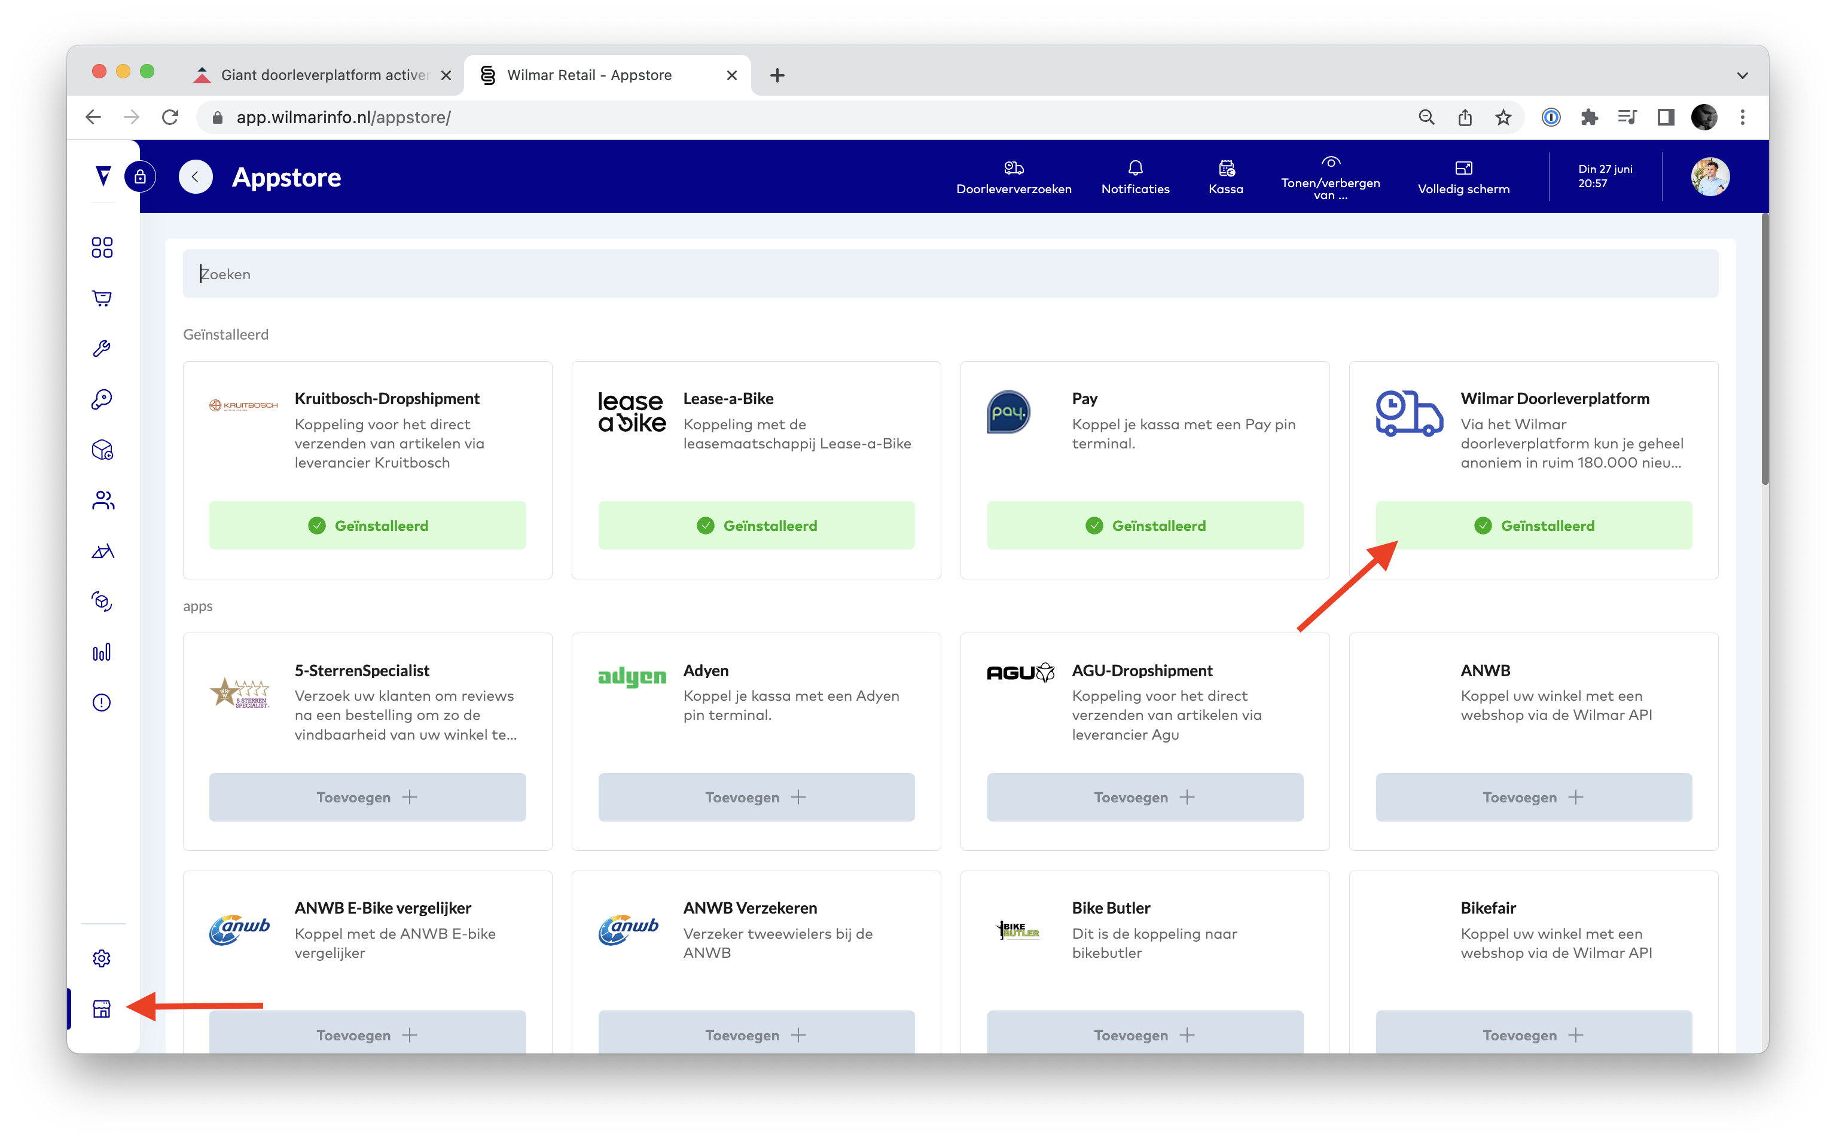Screen dimensions: 1836x1142
Task: Toggle Tonen/verbergen van eye option
Action: pos(1329,177)
